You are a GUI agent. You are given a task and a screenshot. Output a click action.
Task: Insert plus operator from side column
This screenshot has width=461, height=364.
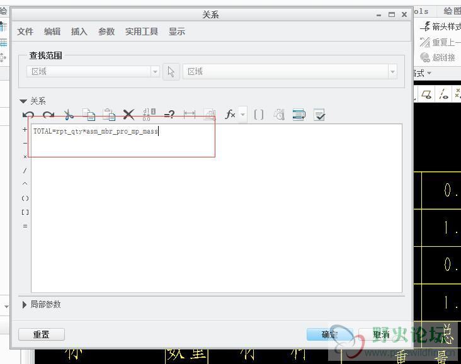tap(25, 129)
